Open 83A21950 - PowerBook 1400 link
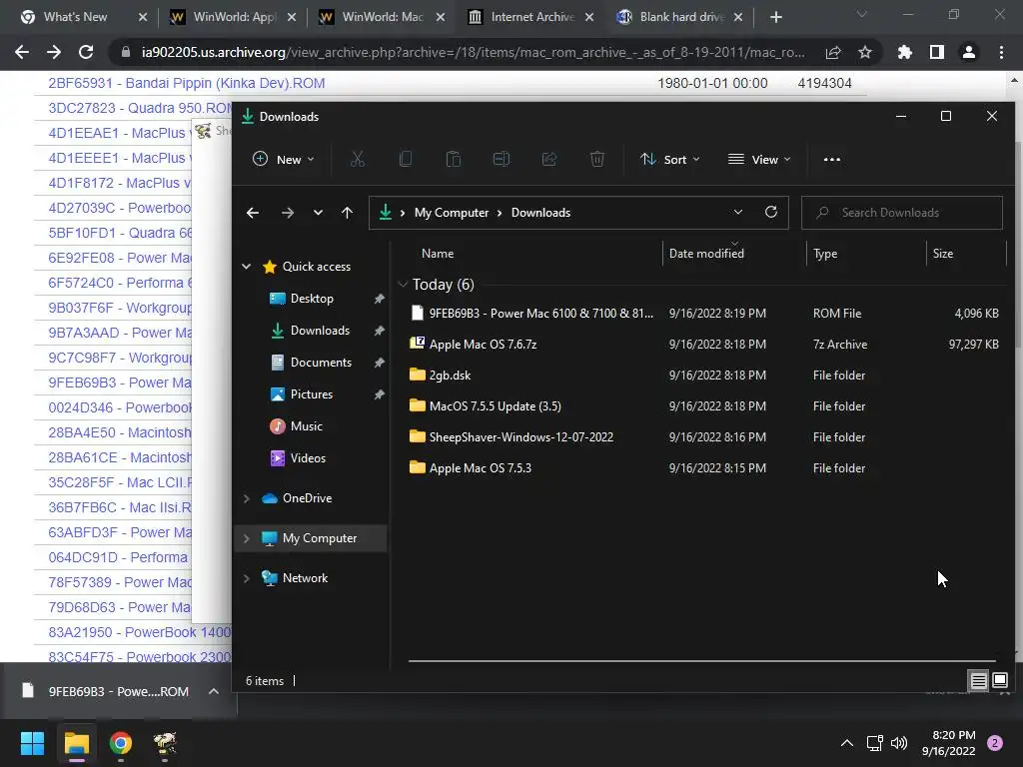 (x=140, y=632)
